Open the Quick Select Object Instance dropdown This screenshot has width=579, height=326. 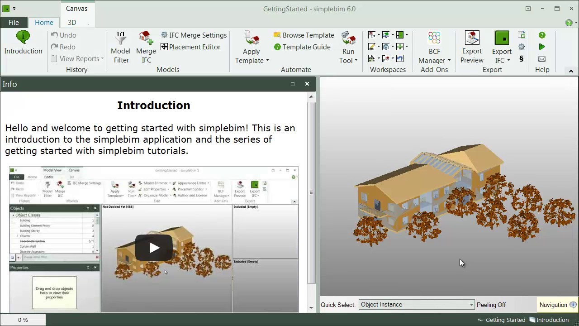tap(417, 305)
